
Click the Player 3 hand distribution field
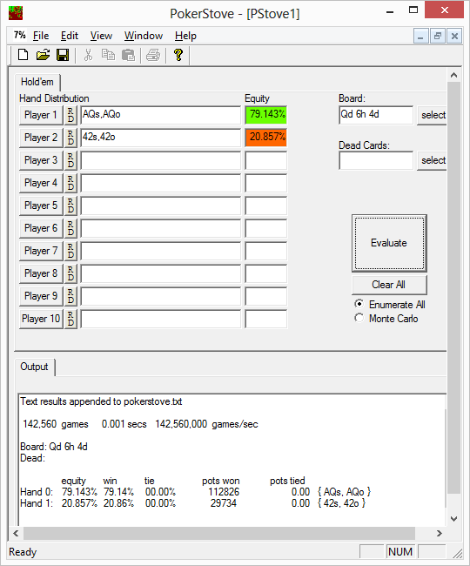[x=160, y=160]
